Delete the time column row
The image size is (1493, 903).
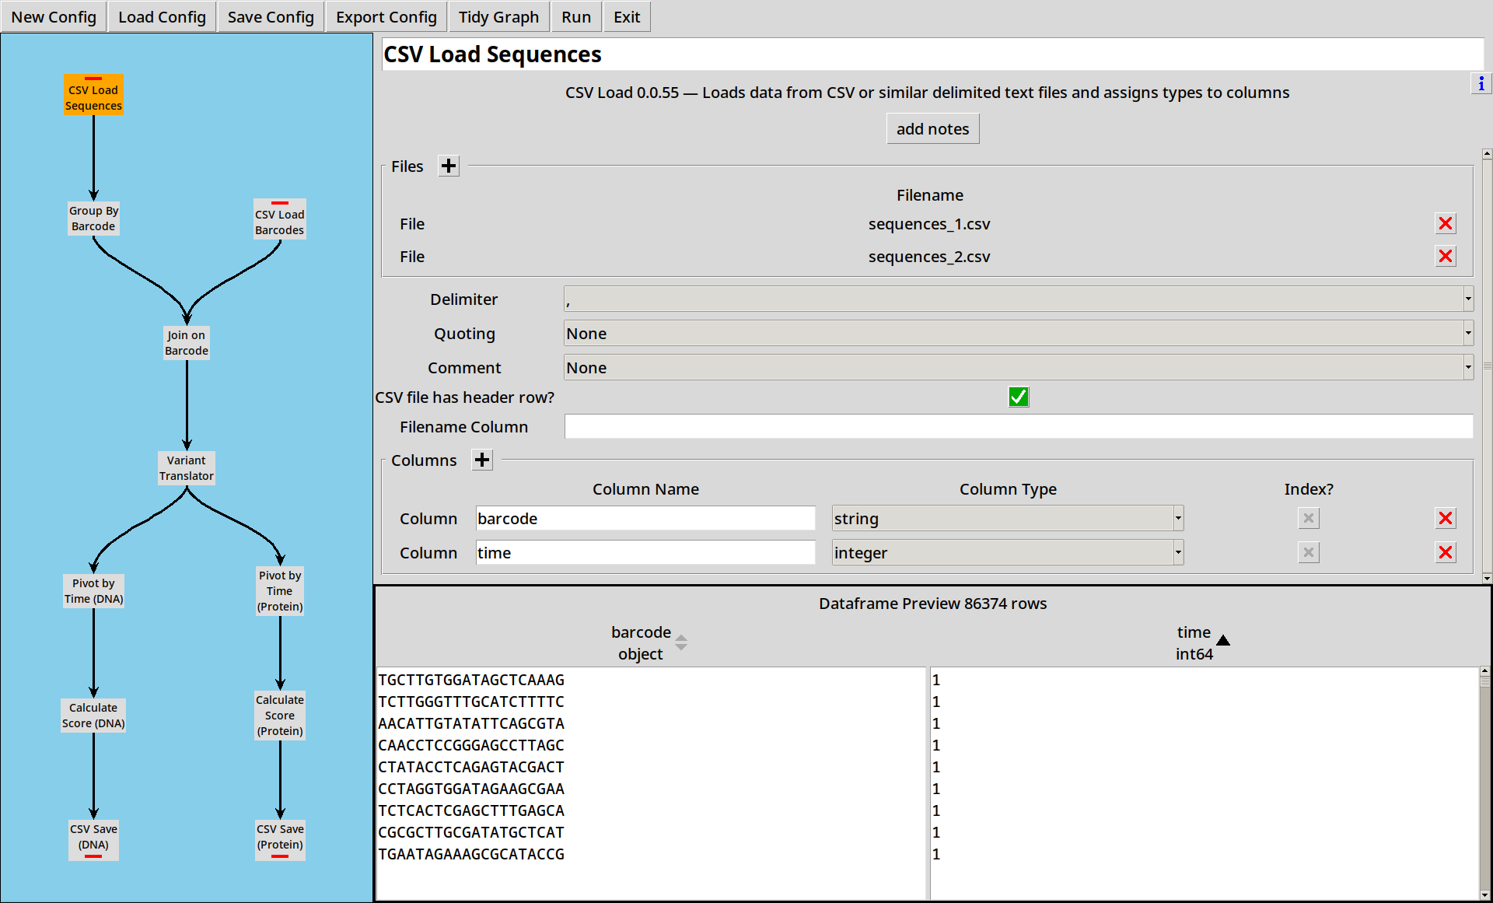tap(1446, 553)
